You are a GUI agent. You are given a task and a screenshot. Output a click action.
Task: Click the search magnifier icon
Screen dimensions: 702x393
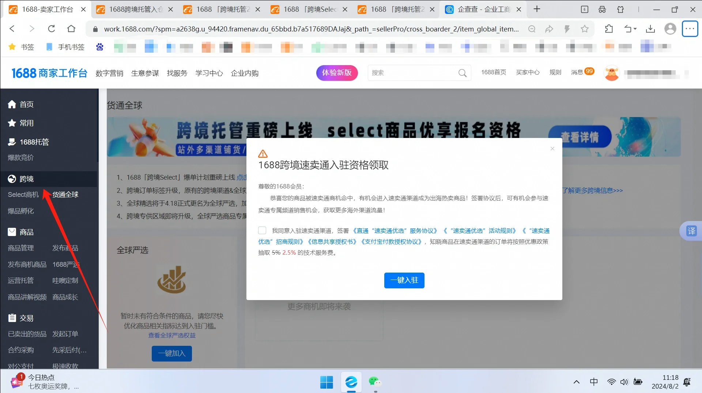click(x=463, y=73)
